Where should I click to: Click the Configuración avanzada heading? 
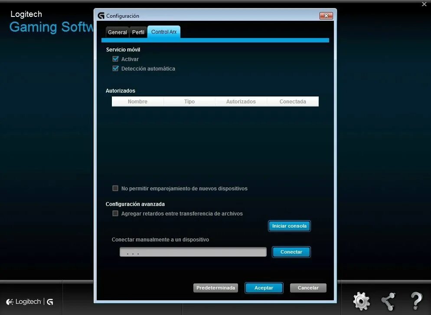pos(135,204)
